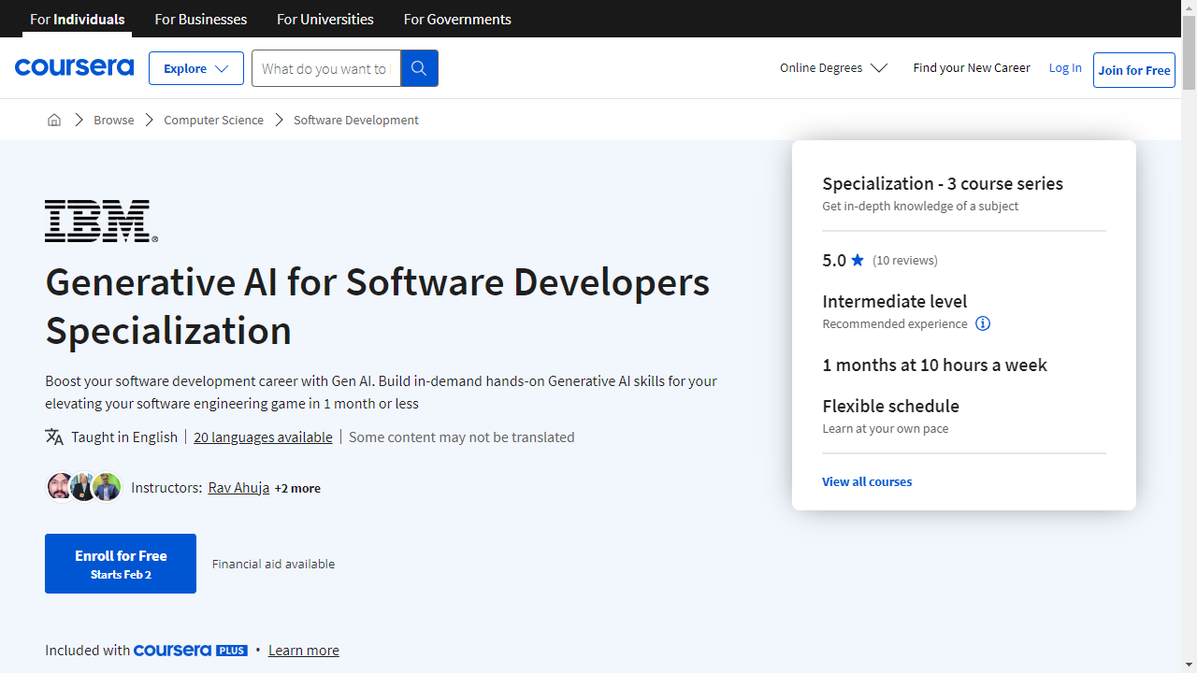Click the Intermediate level heading

[x=895, y=301]
